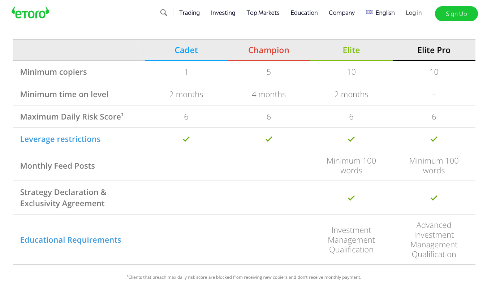
Task: Open the Education menu
Action: 304,13
